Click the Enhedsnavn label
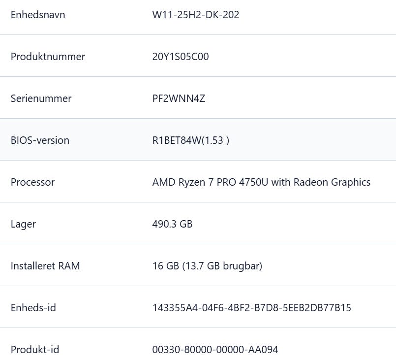The image size is (396, 362). (x=38, y=15)
